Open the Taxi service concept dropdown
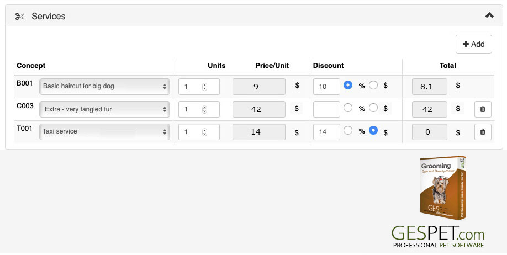507x255 pixels. (104, 132)
